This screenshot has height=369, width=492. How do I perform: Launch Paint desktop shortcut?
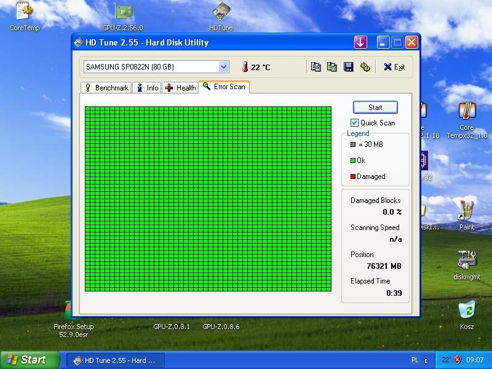tap(467, 215)
